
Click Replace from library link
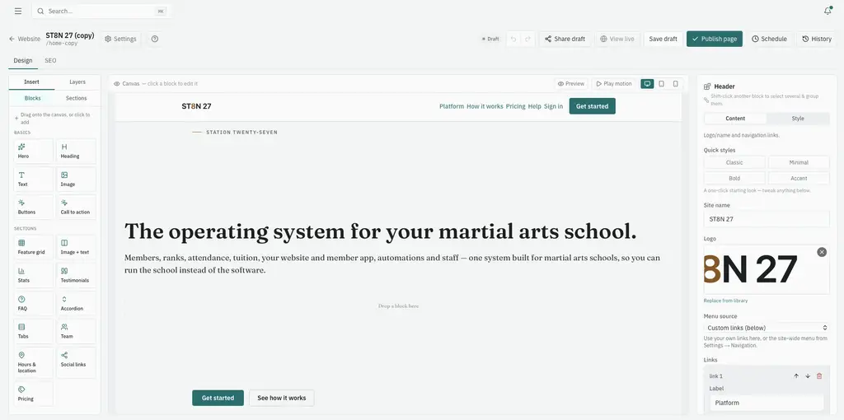point(725,301)
